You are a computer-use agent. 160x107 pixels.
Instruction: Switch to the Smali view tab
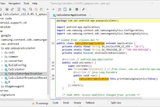(66, 103)
